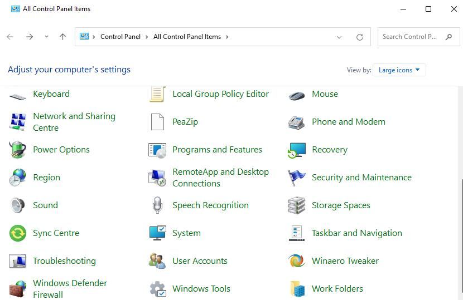Open the Mouse icon

[297, 96]
